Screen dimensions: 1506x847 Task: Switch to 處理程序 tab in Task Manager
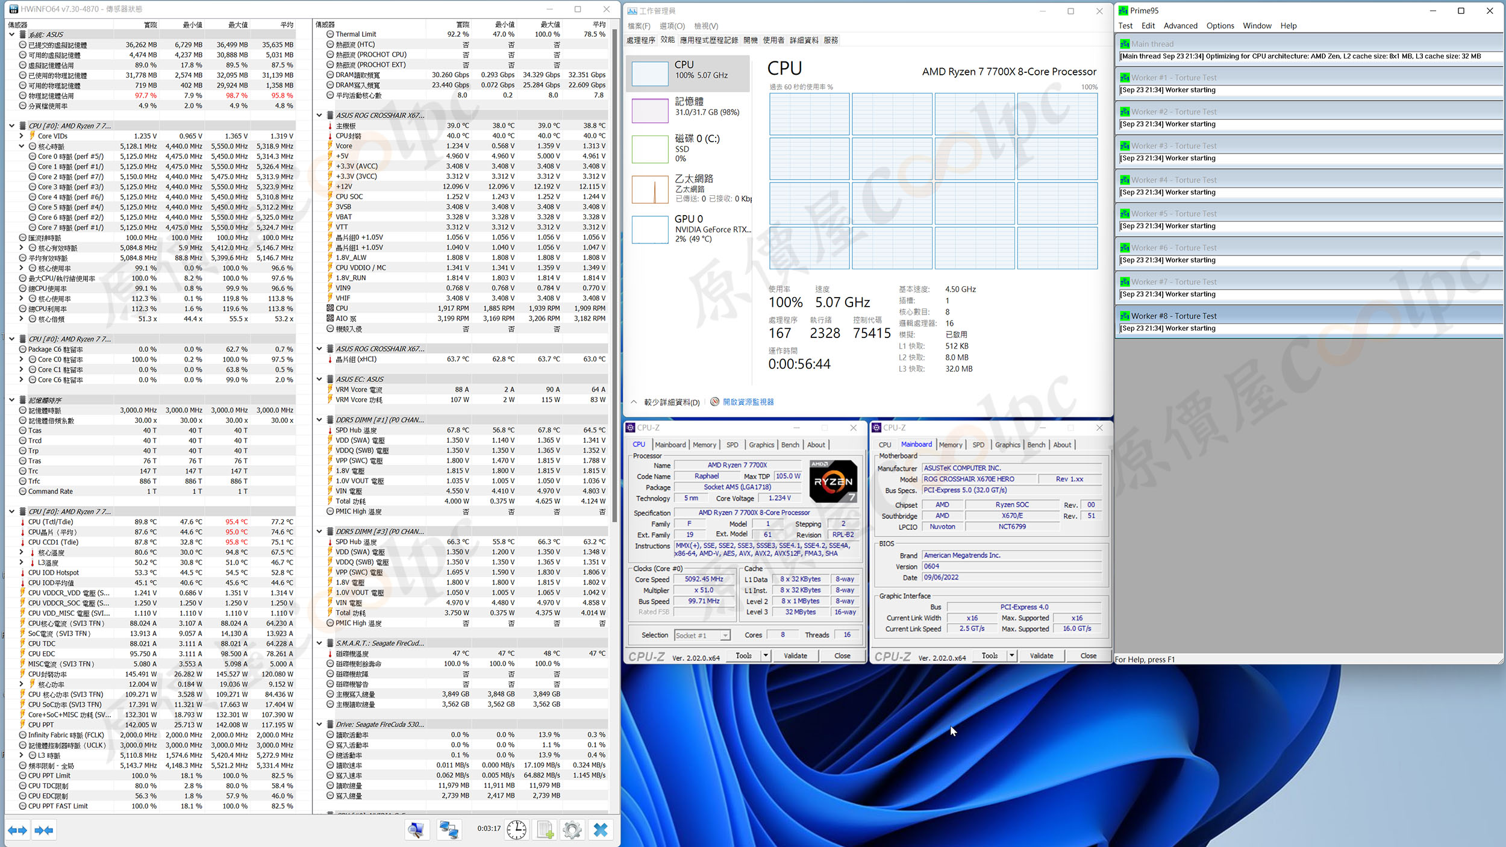(640, 40)
